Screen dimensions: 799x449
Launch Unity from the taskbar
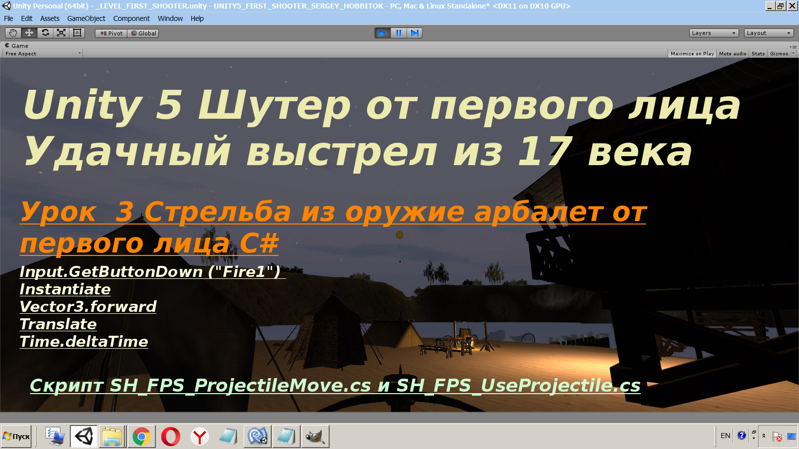pos(84,436)
